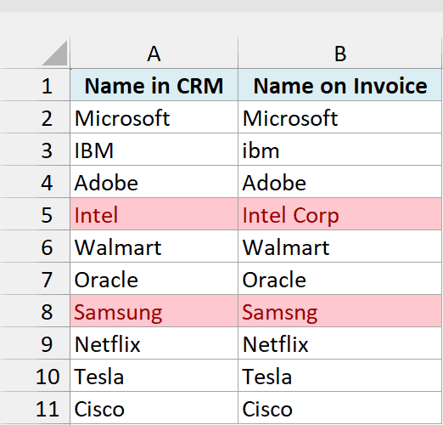Click Walmart in the Invoice column
The width and height of the screenshot is (443, 425).
click(339, 246)
